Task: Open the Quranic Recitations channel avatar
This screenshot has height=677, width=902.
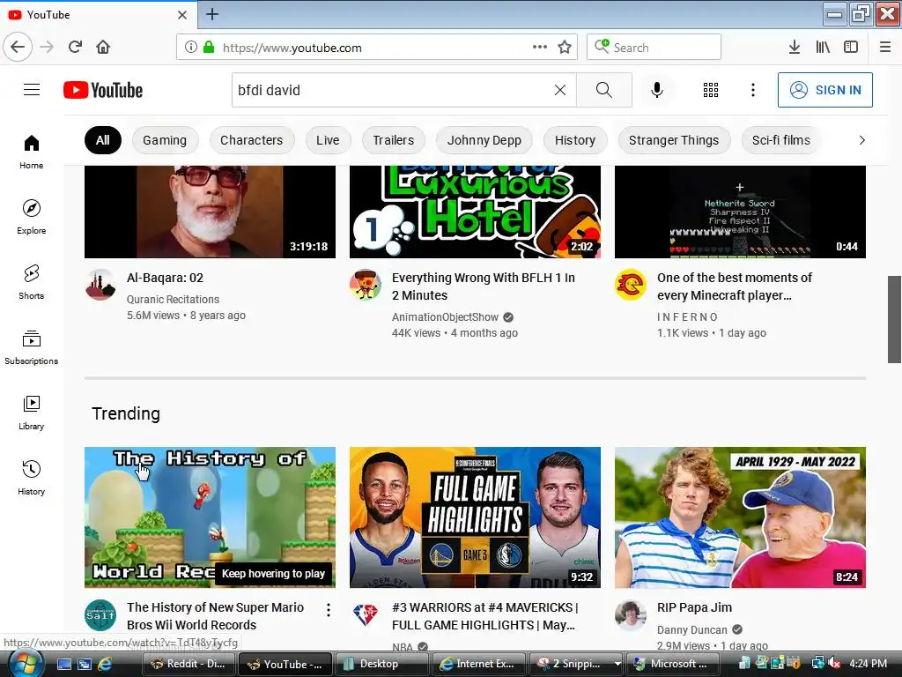Action: (x=100, y=285)
